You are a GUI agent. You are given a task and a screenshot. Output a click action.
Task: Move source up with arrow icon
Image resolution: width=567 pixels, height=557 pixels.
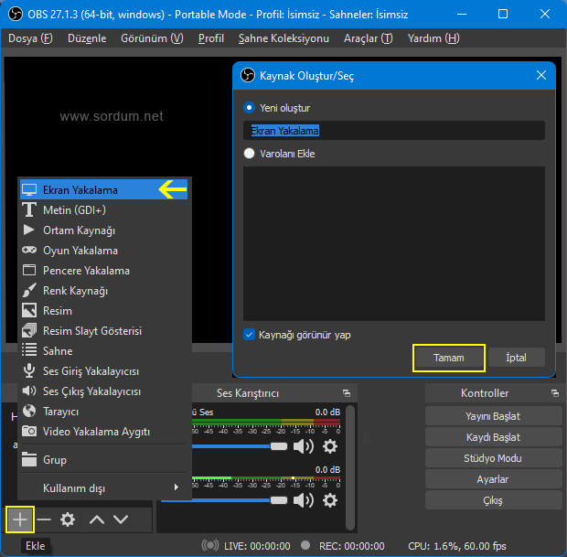[x=96, y=520]
